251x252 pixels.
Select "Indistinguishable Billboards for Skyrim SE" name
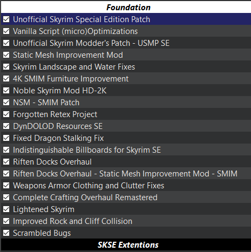[x=87, y=150]
